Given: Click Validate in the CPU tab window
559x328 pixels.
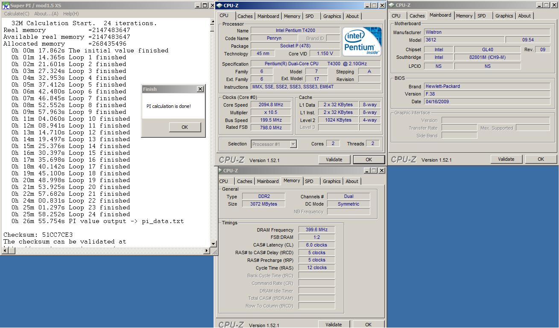Looking at the screenshot, I should [334, 160].
